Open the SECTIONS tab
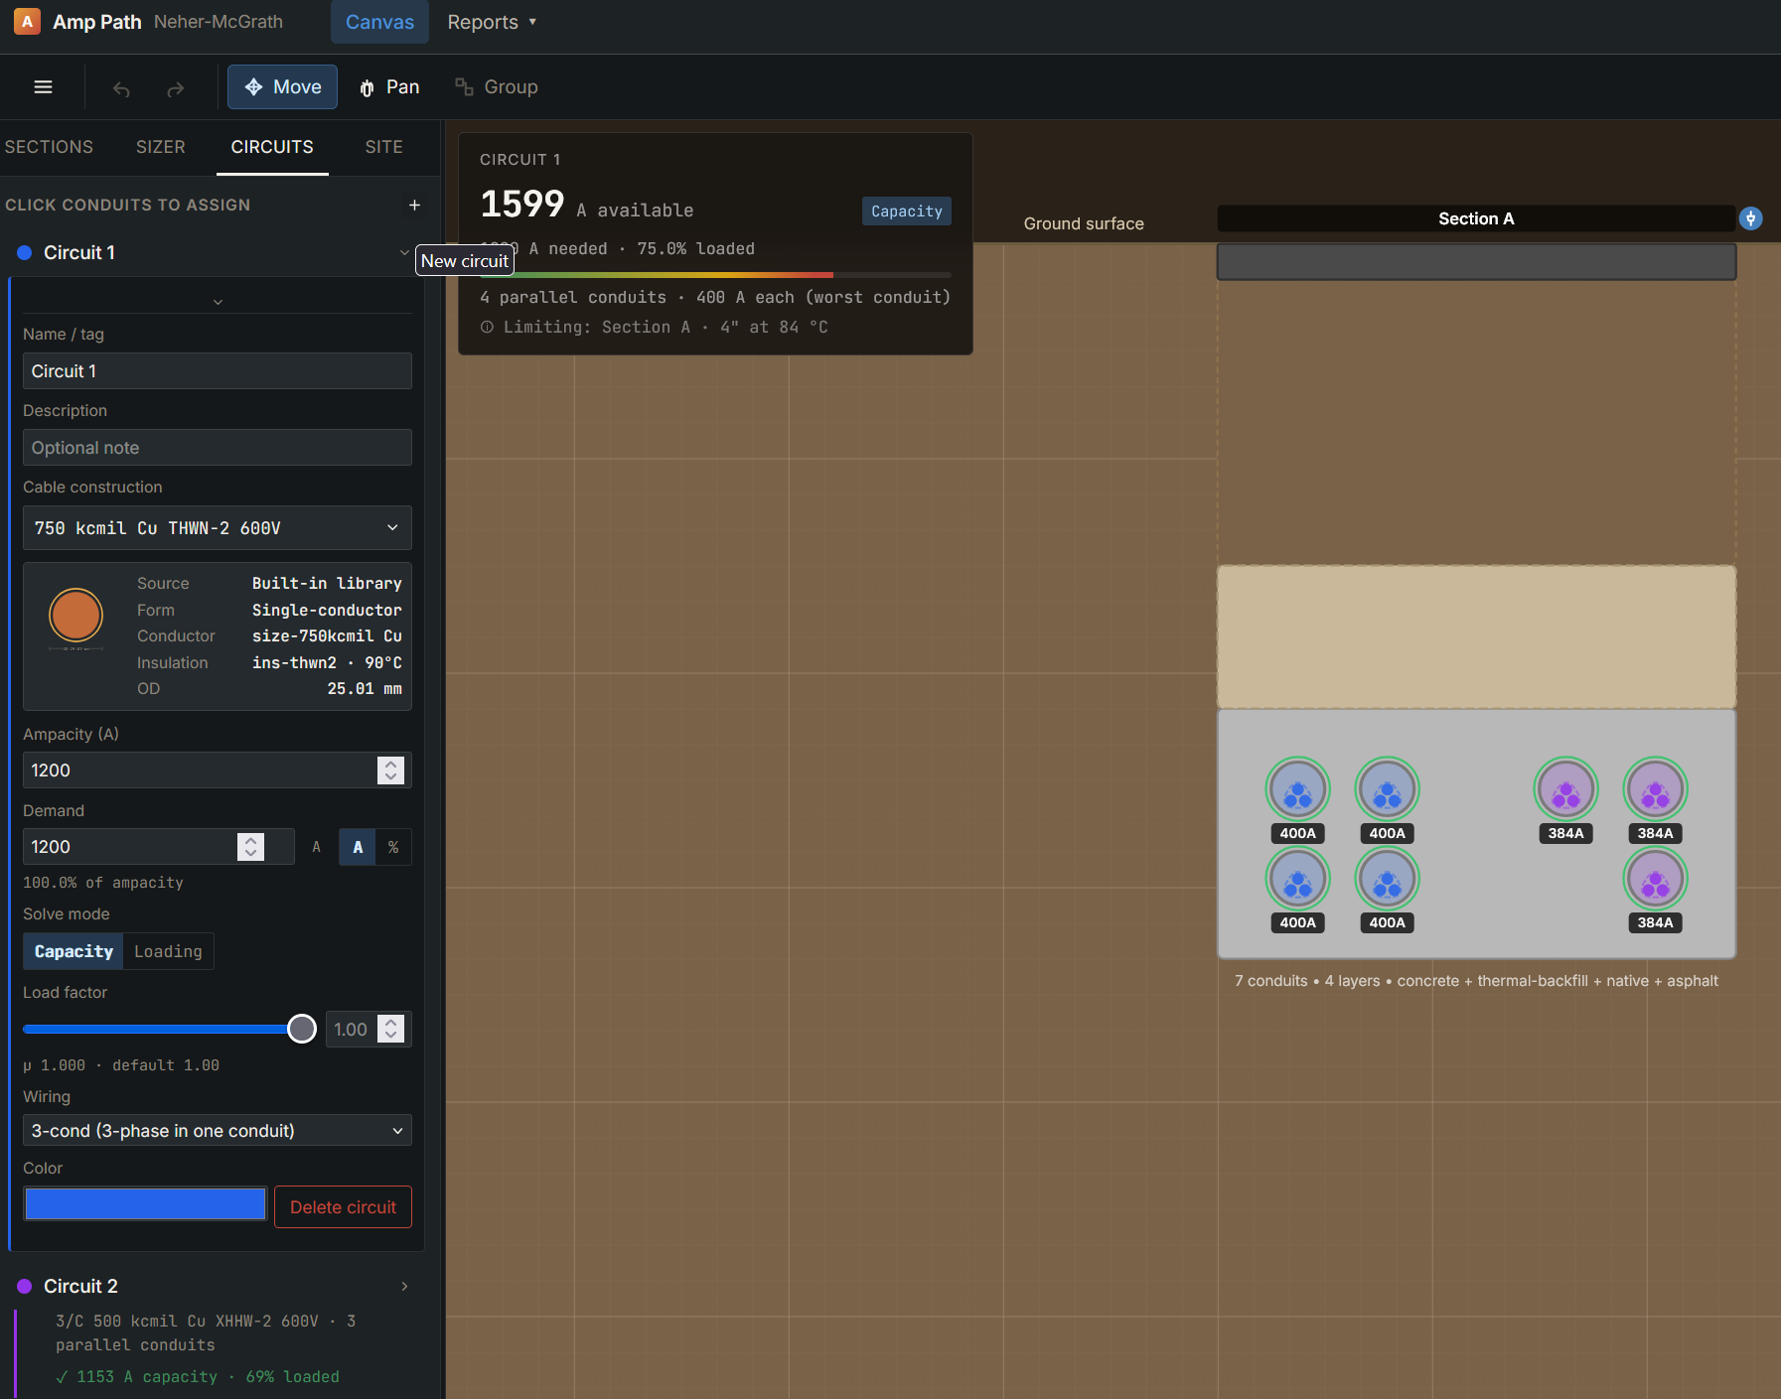 (49, 147)
